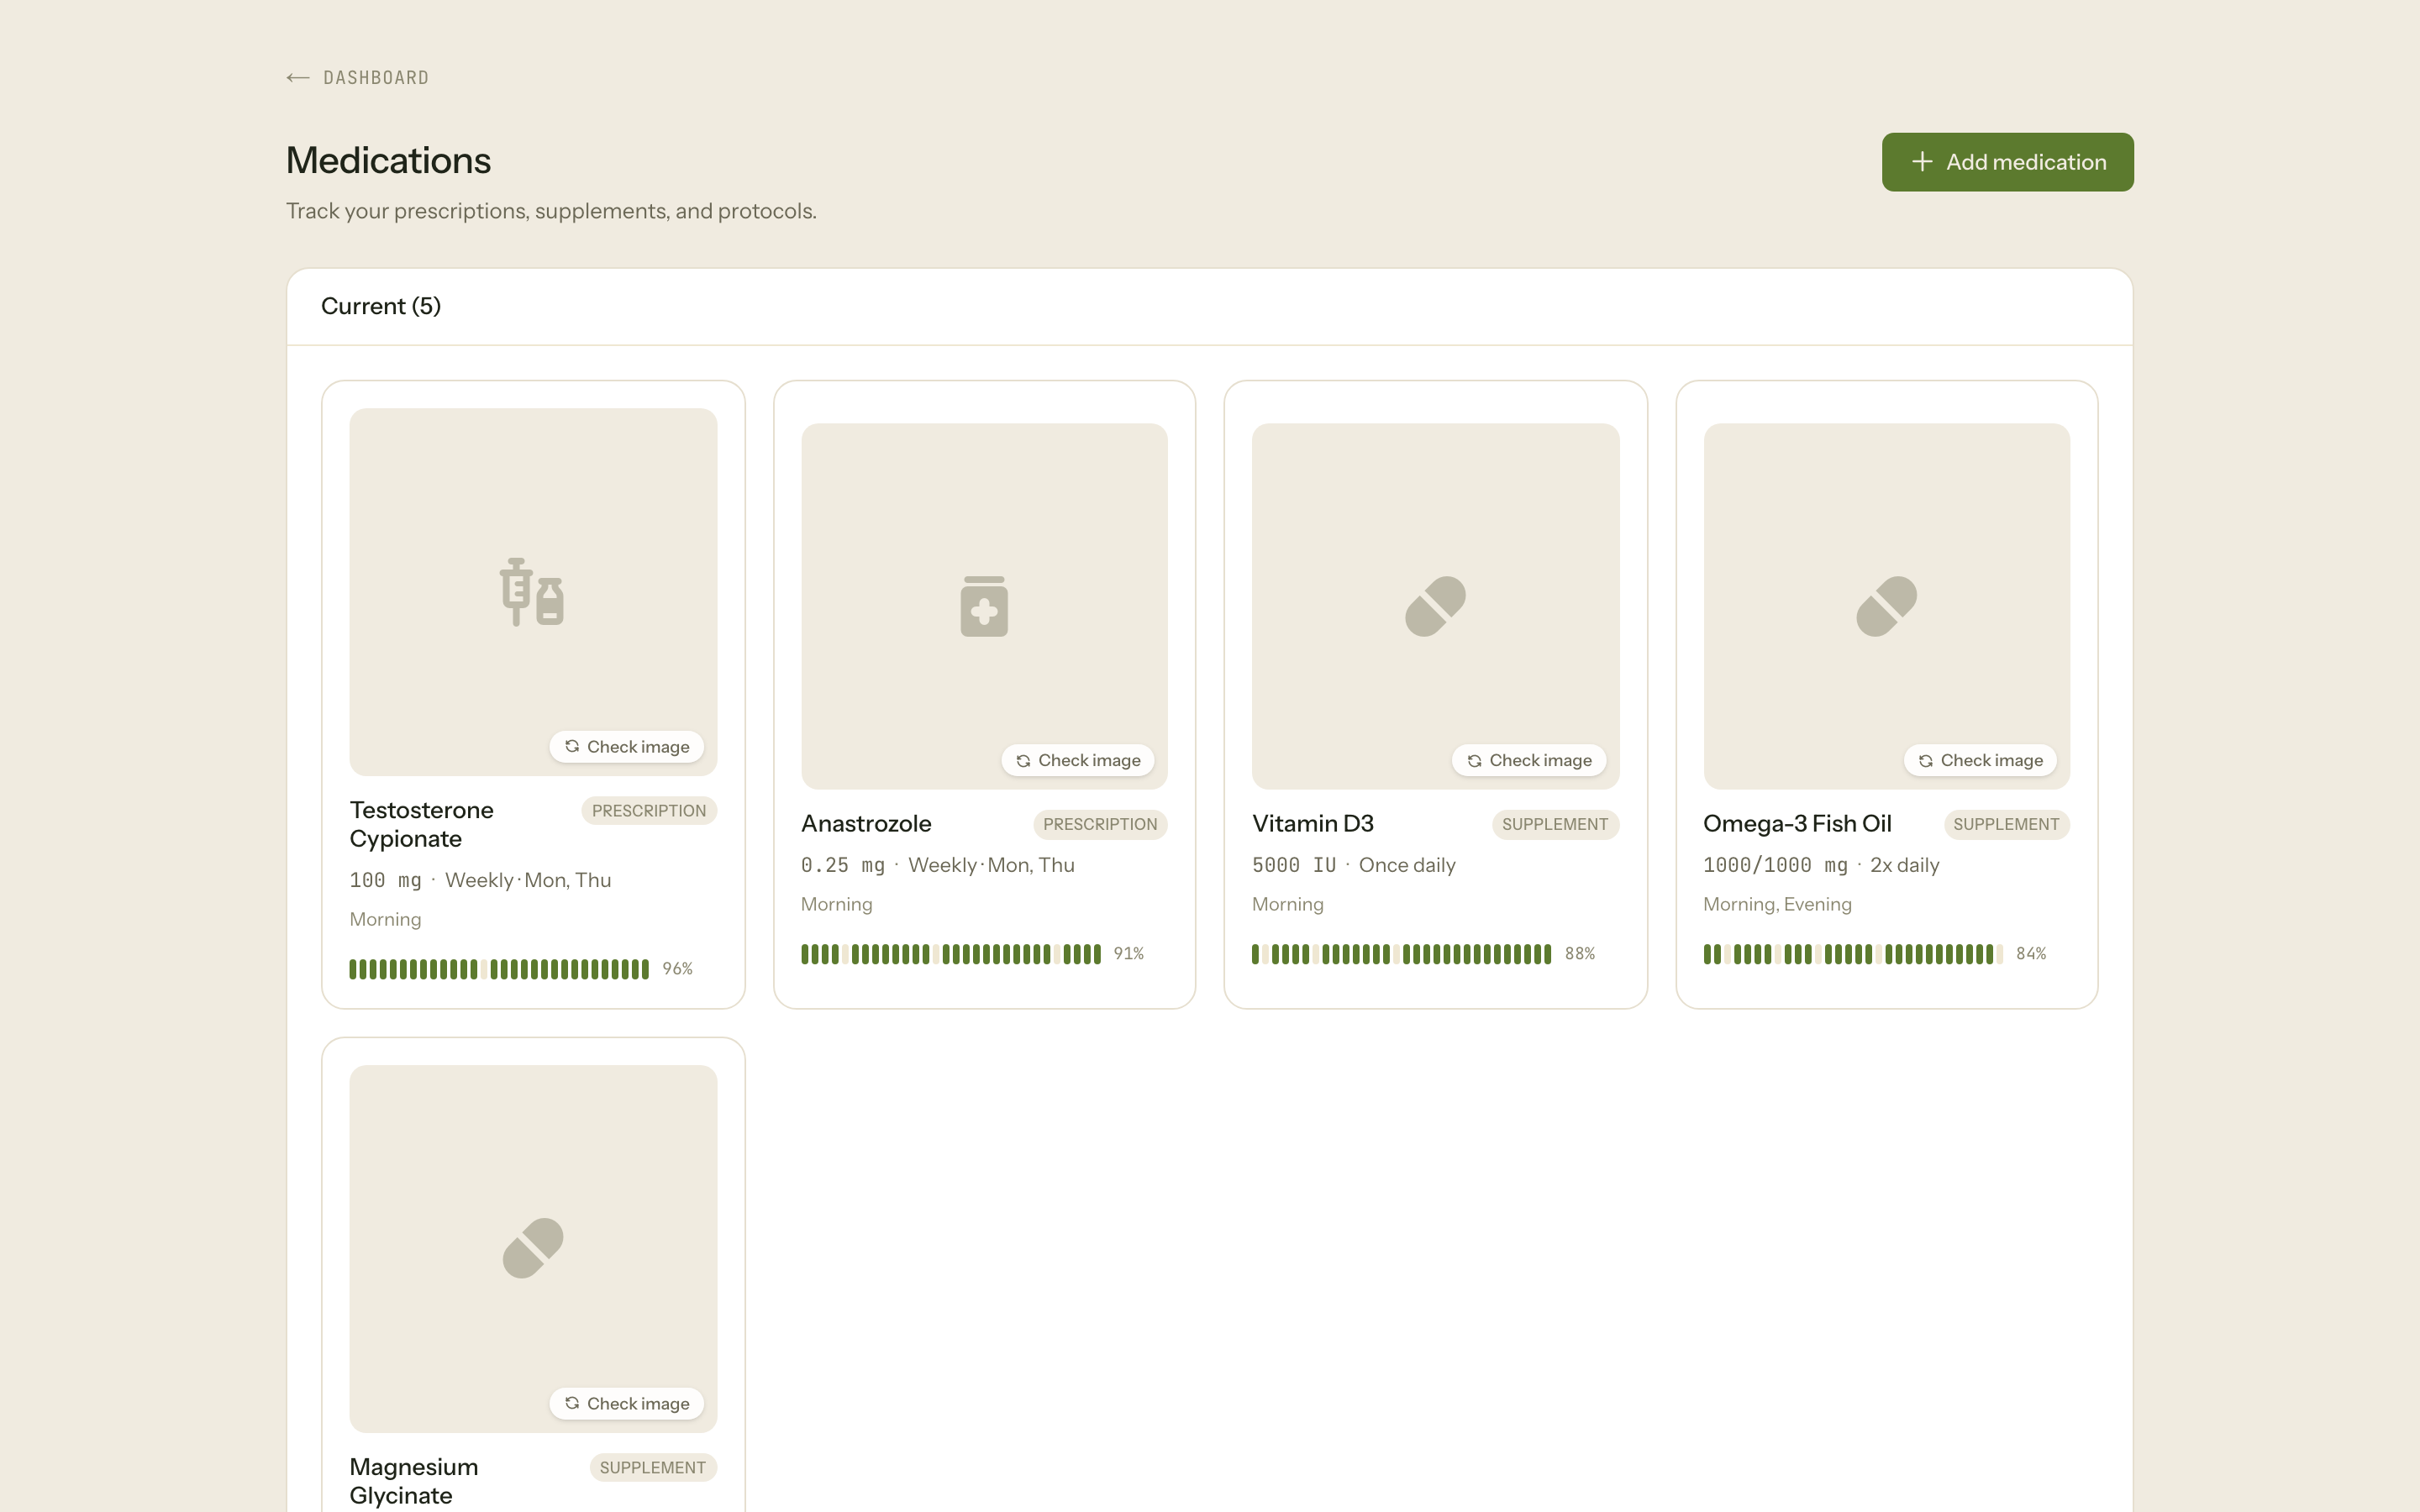Viewport: 2420px width, 1512px height.
Task: Click the pill icon on Magnesium Glycinate card
Action: pos(532,1248)
